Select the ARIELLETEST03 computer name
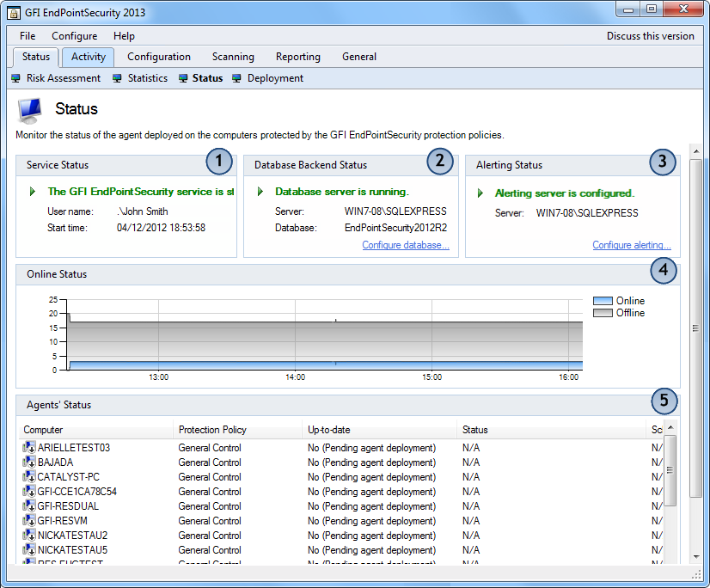This screenshot has width=710, height=588. 74,448
